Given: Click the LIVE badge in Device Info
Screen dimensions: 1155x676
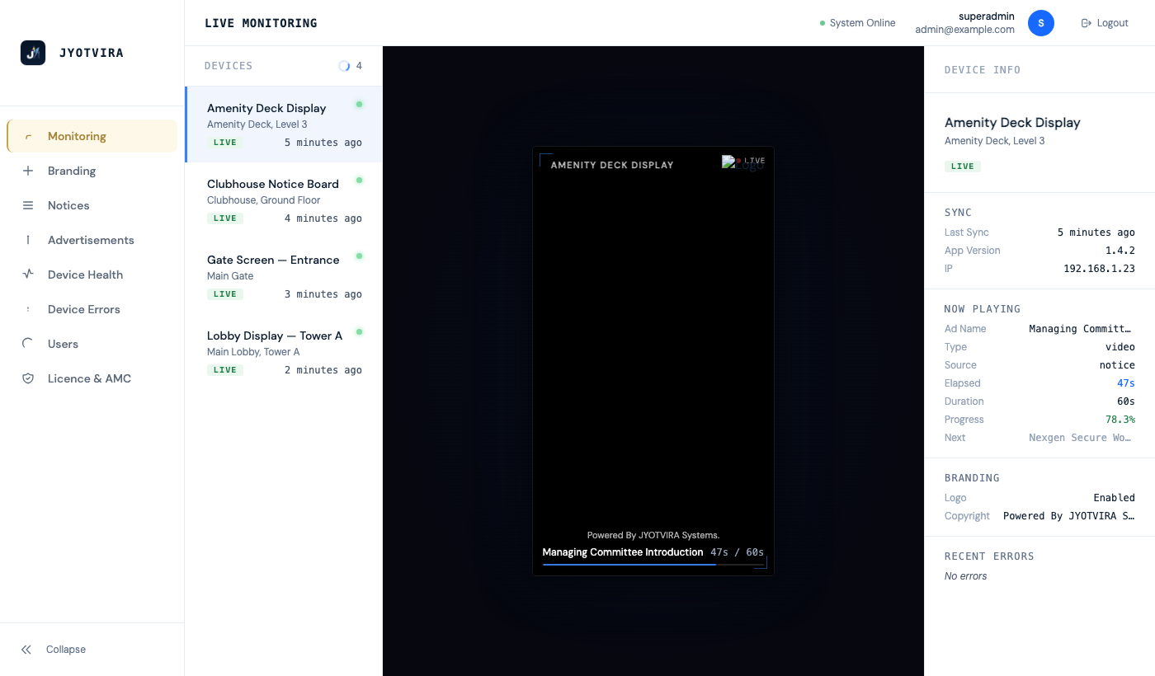Looking at the screenshot, I should (962, 167).
